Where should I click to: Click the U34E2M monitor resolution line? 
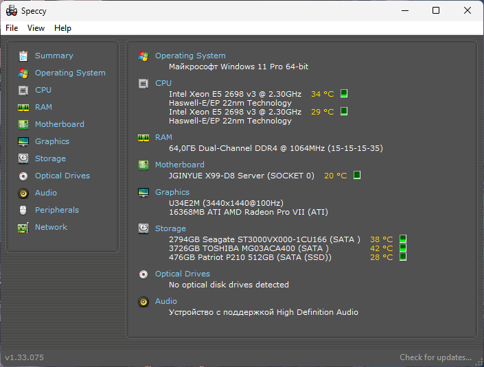pos(226,203)
